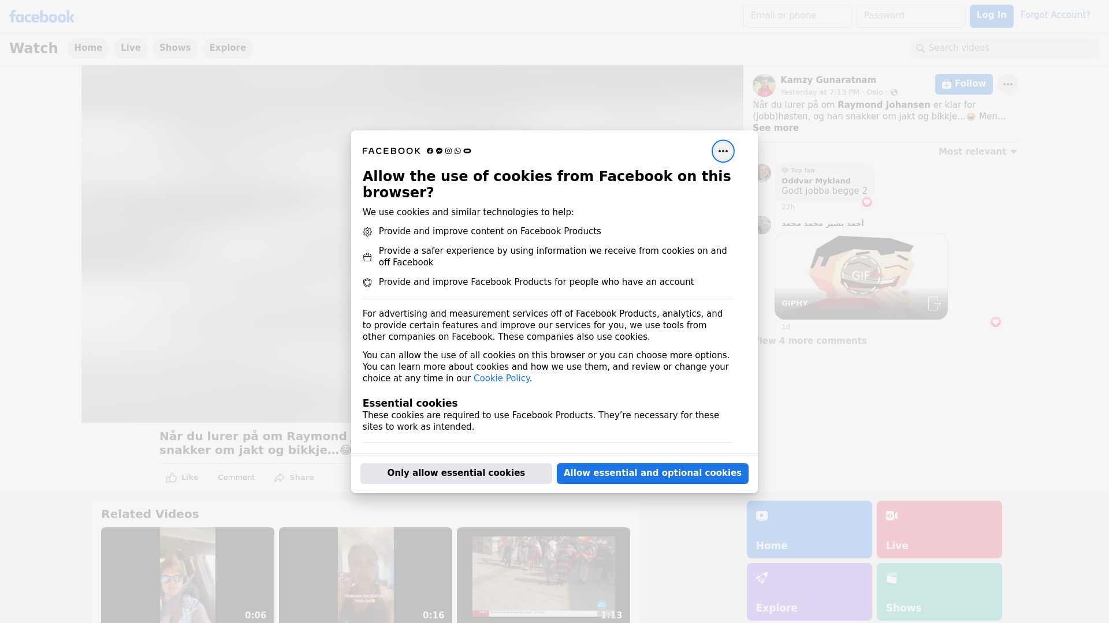
Task: Open post options three-dot menu
Action: [1007, 84]
